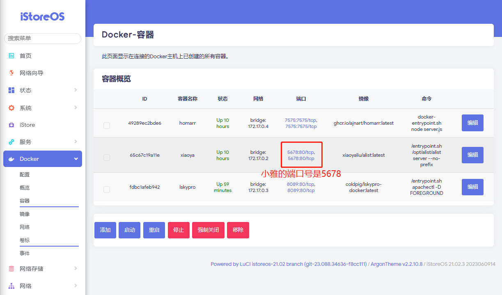Open the Powered by LuCI footer link
Viewport: 502px width, 295px height.
[289, 264]
